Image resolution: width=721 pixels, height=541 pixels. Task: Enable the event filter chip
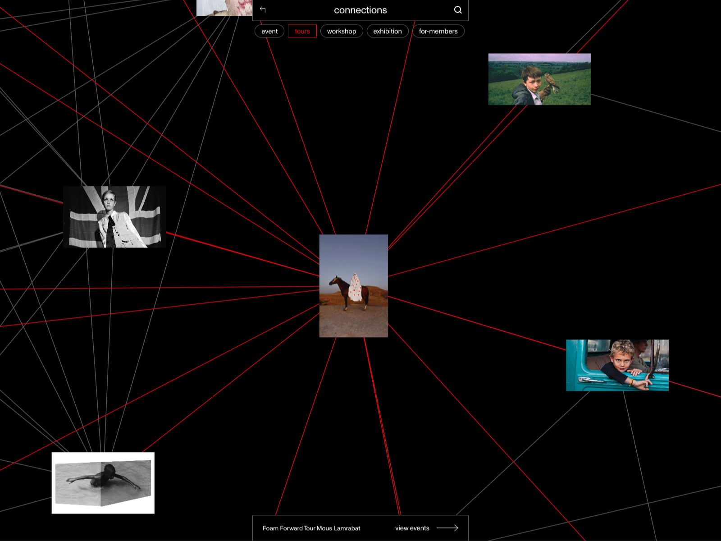pyautogui.click(x=269, y=31)
